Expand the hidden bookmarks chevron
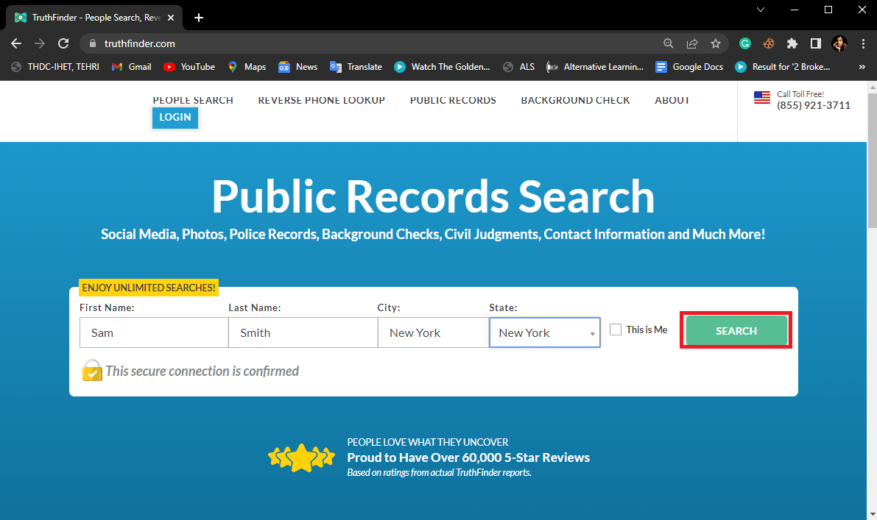Screen dimensions: 877x520 (862, 66)
